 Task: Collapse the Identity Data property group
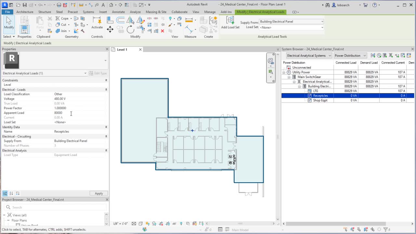coord(106,127)
